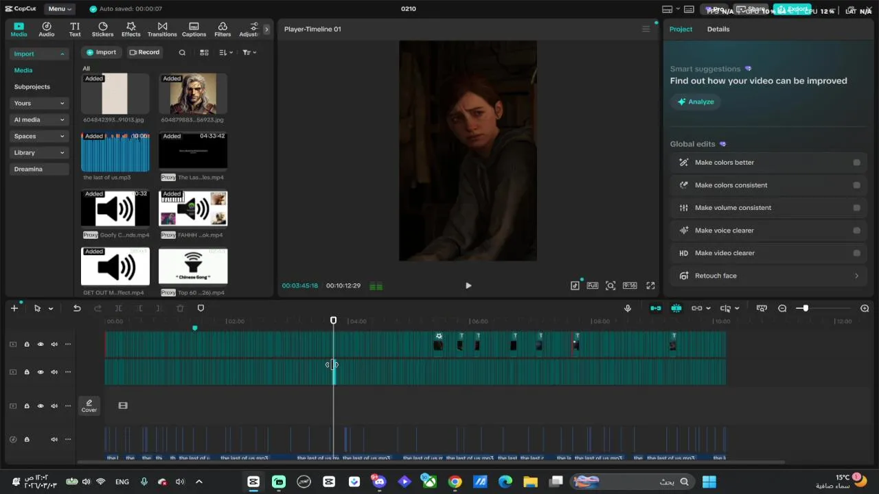Click the Import media button
The image size is (879, 494).
[x=101, y=52]
